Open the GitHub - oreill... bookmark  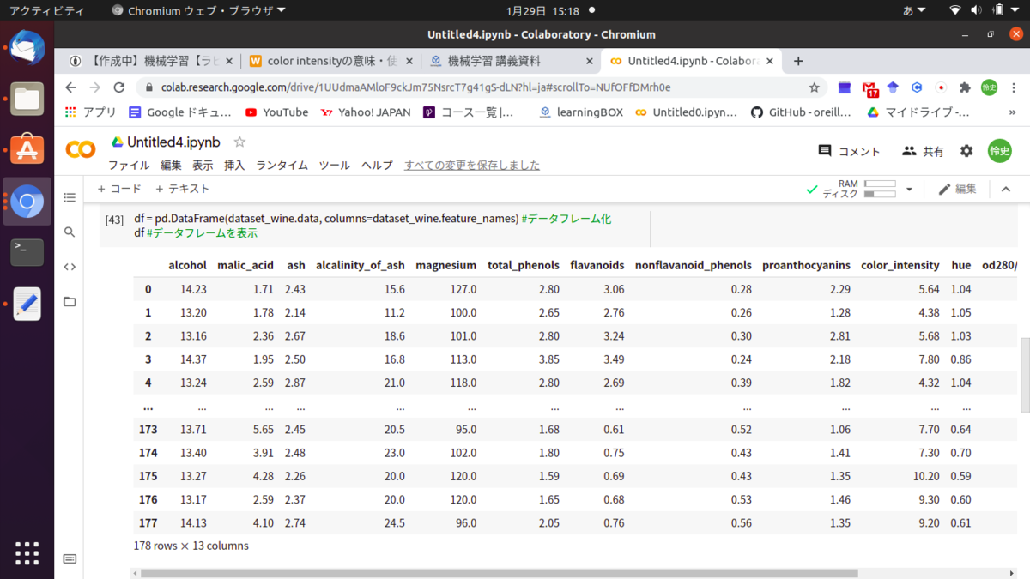[x=801, y=112]
